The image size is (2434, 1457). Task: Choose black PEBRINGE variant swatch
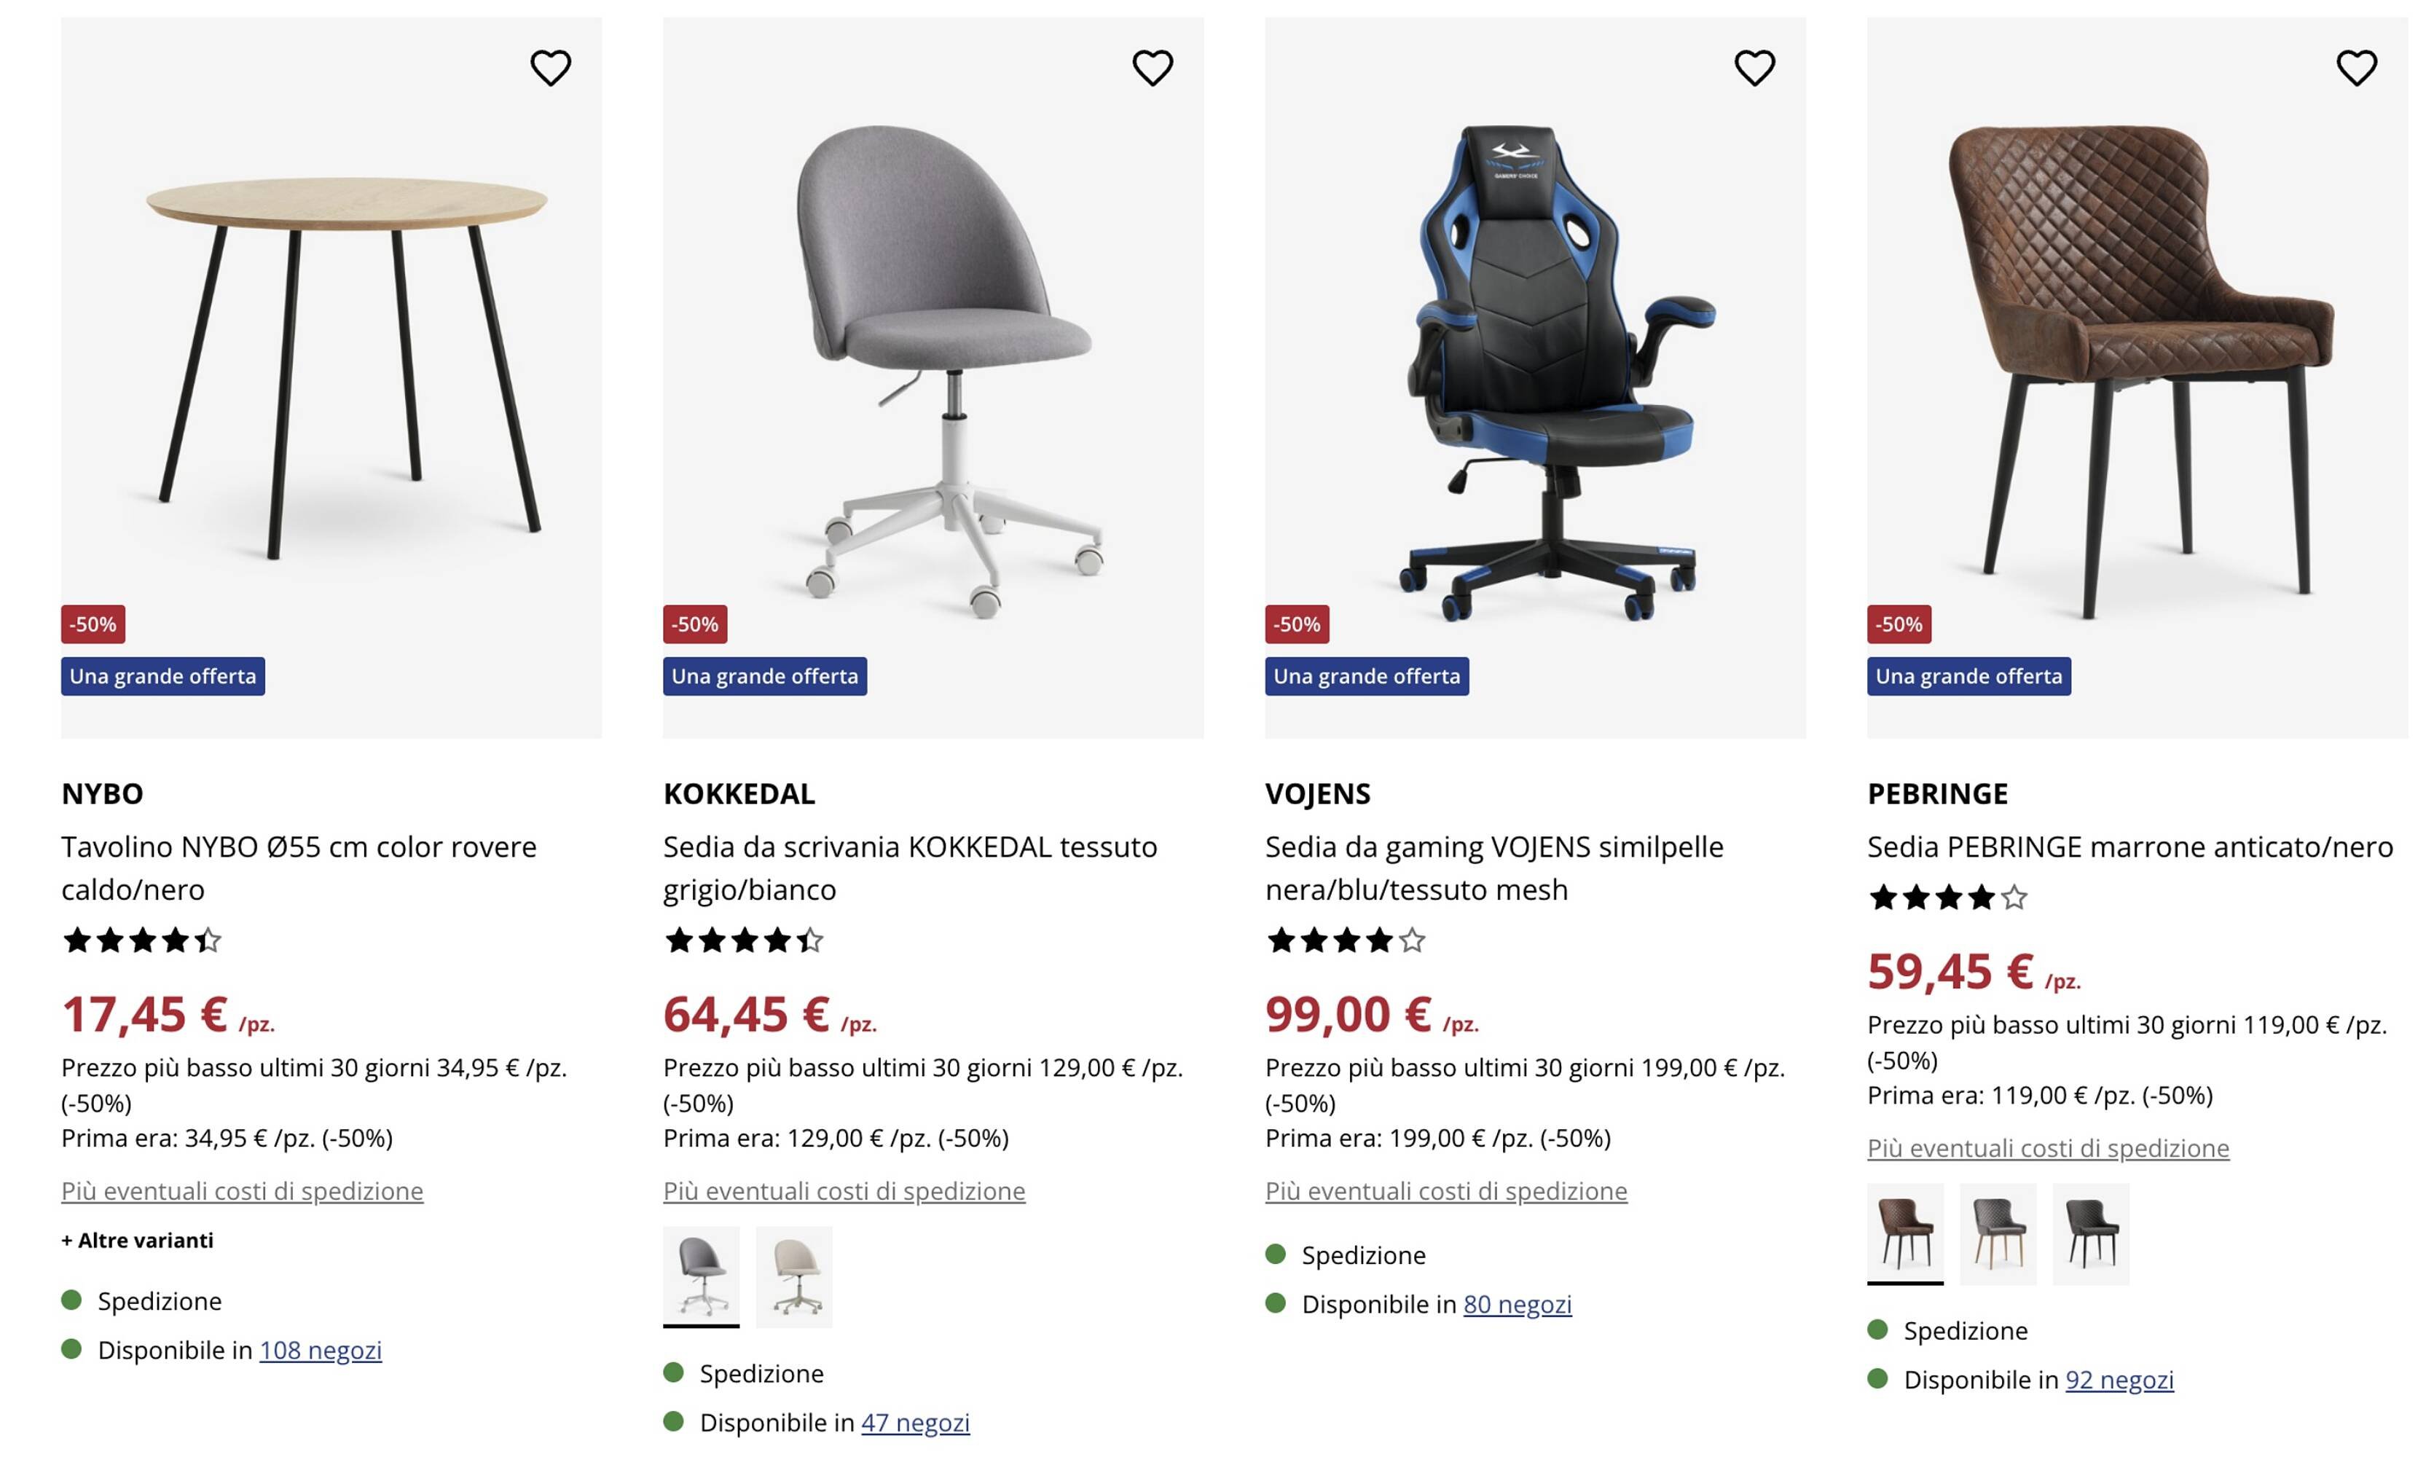tap(2090, 1233)
